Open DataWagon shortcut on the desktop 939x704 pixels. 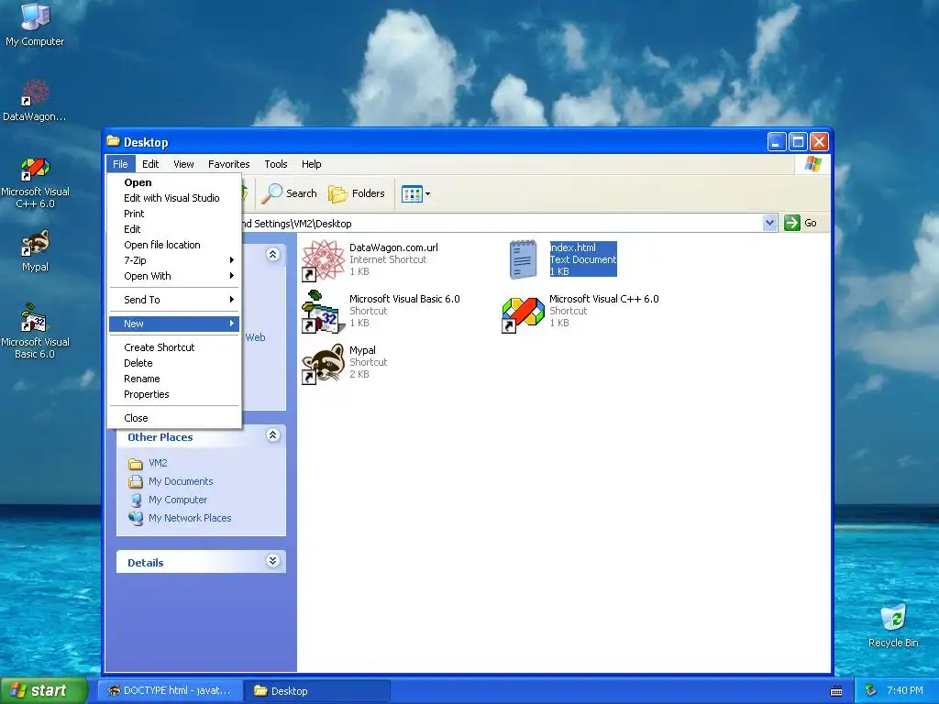pos(35,101)
